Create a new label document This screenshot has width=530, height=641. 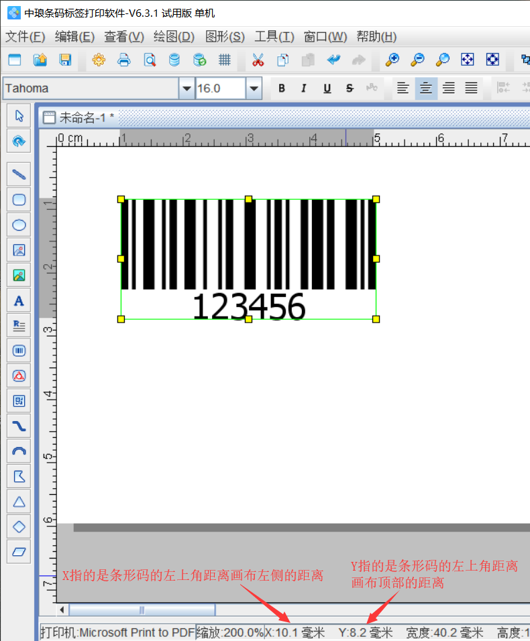(x=15, y=60)
